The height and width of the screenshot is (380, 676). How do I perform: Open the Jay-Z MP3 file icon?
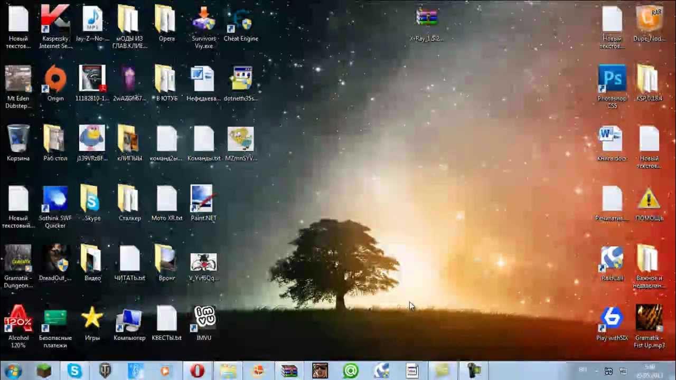coord(92,19)
